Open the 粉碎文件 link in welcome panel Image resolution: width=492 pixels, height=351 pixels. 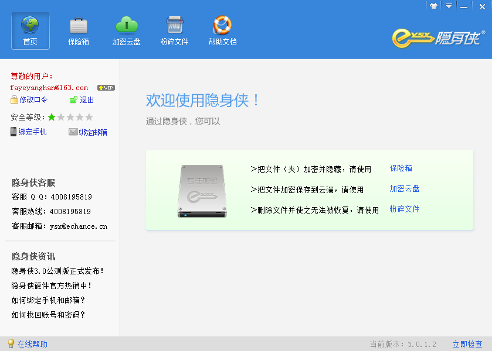tap(405, 209)
